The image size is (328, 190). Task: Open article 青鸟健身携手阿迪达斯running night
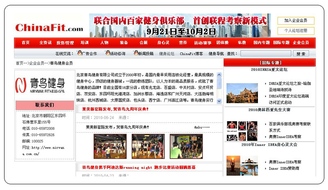[x=139, y=167]
